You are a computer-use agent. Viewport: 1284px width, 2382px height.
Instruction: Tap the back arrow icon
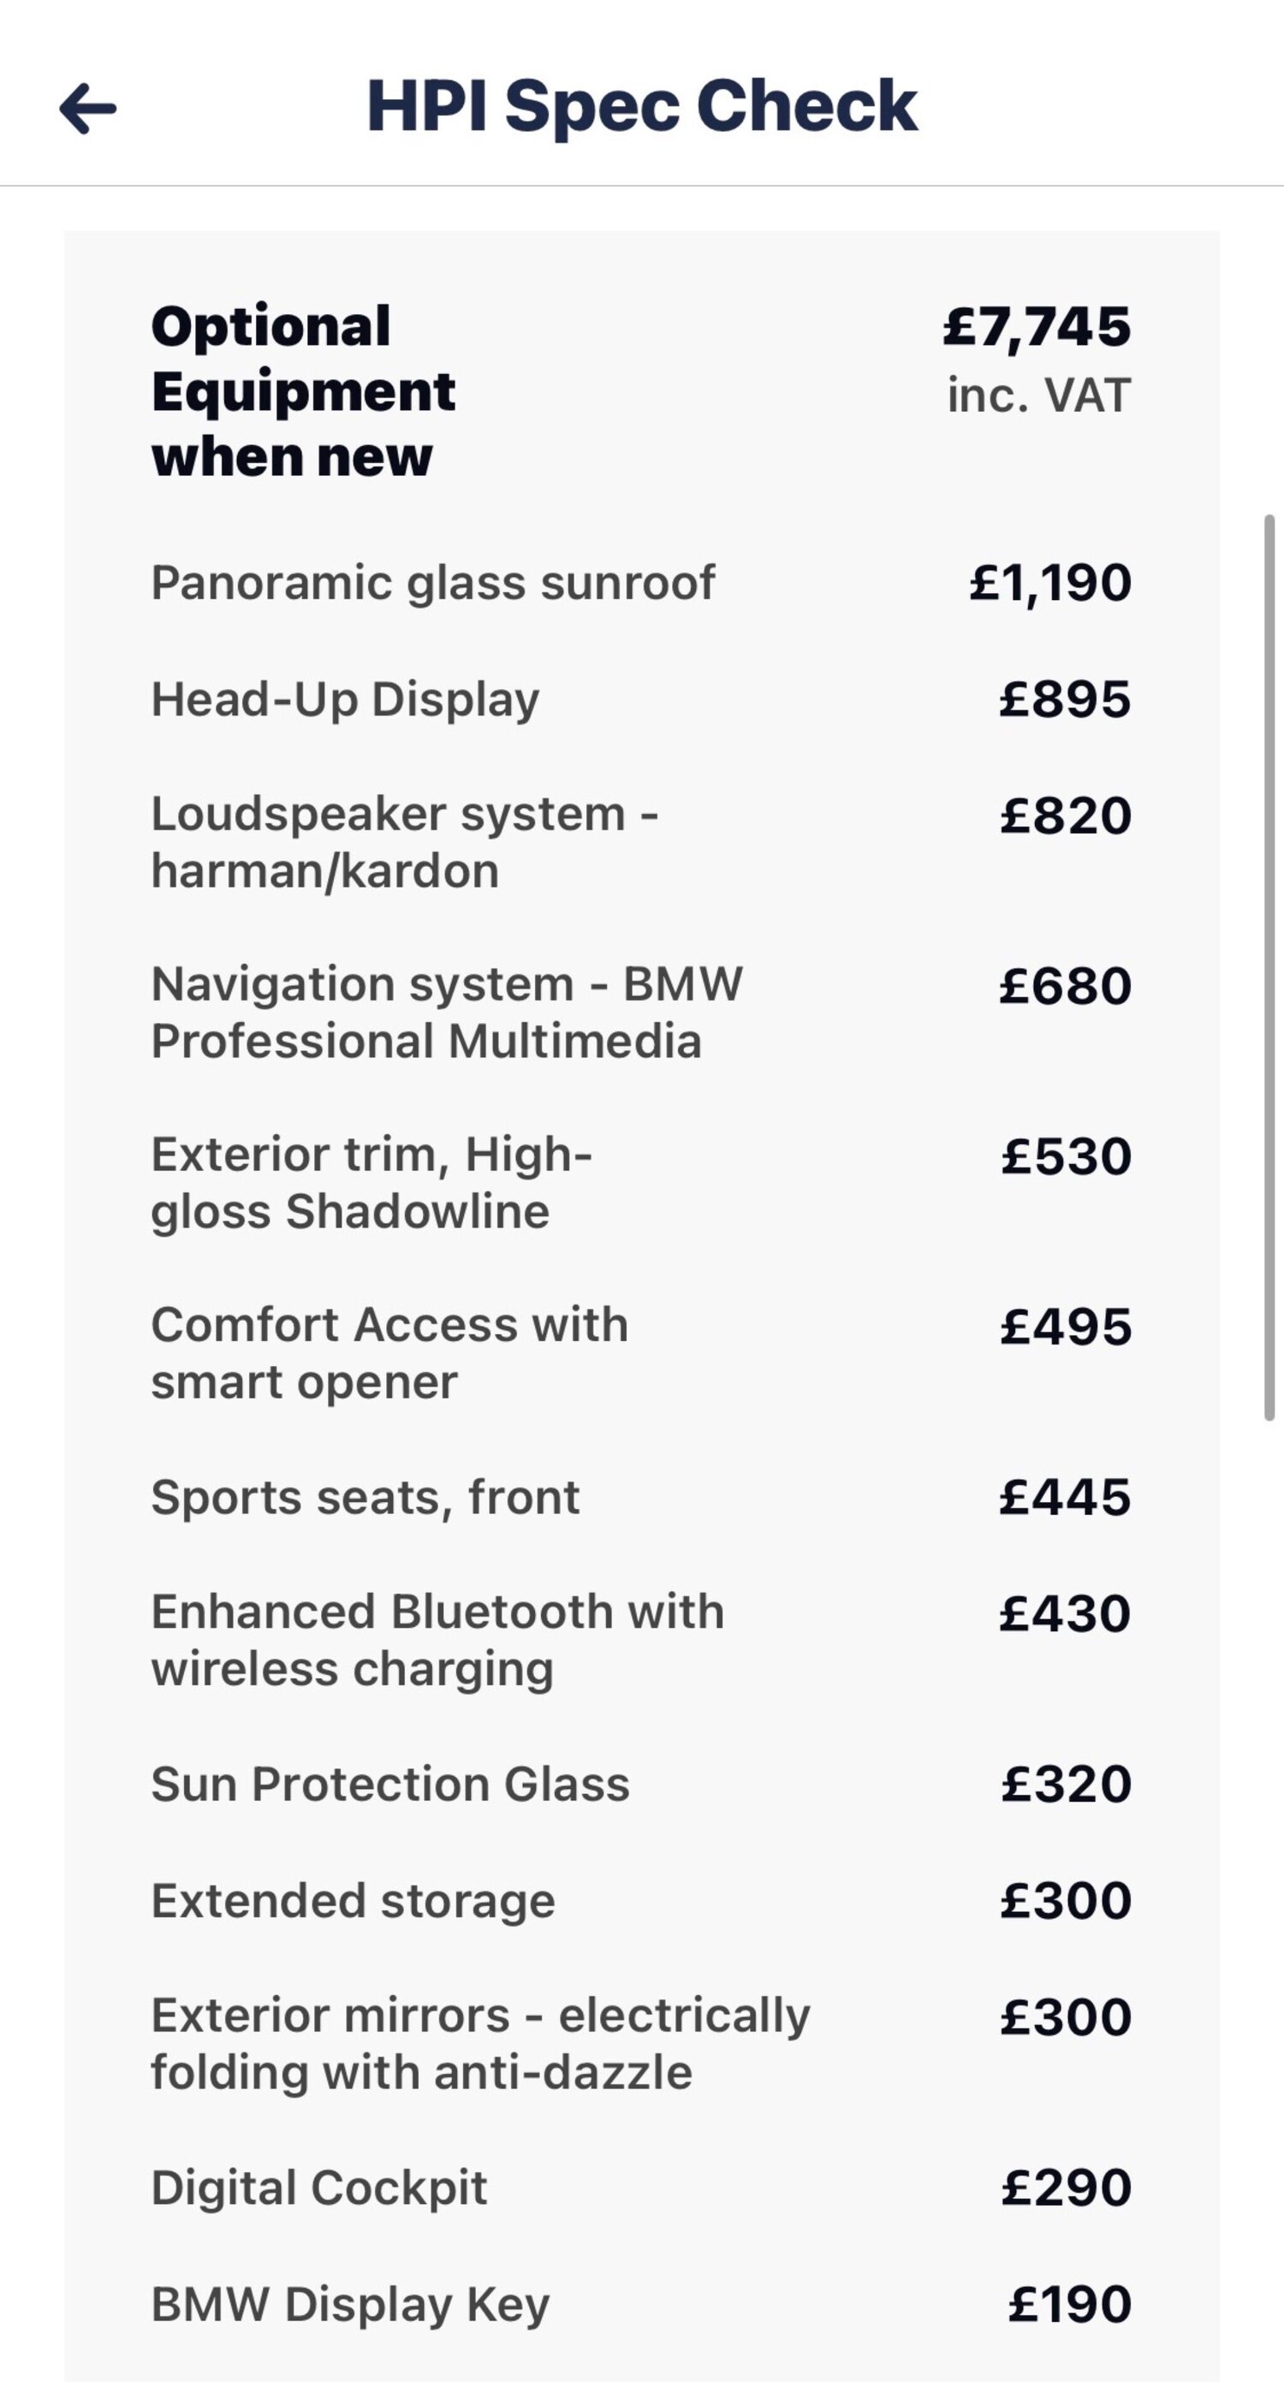pyautogui.click(x=88, y=108)
